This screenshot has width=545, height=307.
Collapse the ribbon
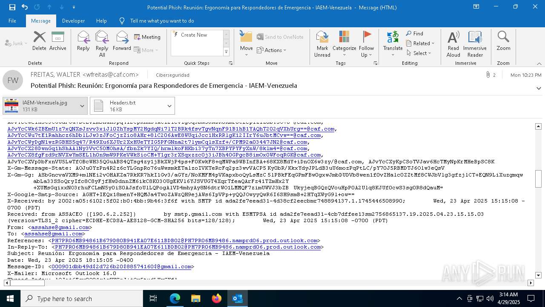point(539,64)
